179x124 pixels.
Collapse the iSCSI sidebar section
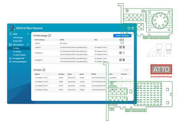click(28, 34)
